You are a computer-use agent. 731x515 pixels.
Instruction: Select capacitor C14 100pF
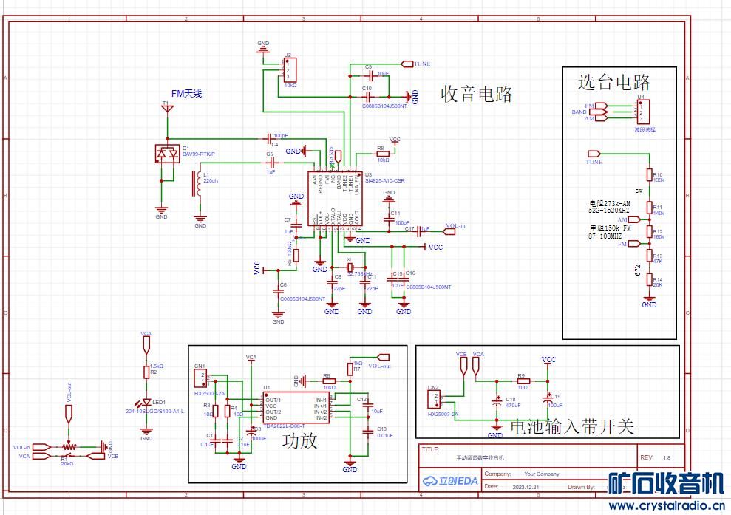[x=389, y=219]
